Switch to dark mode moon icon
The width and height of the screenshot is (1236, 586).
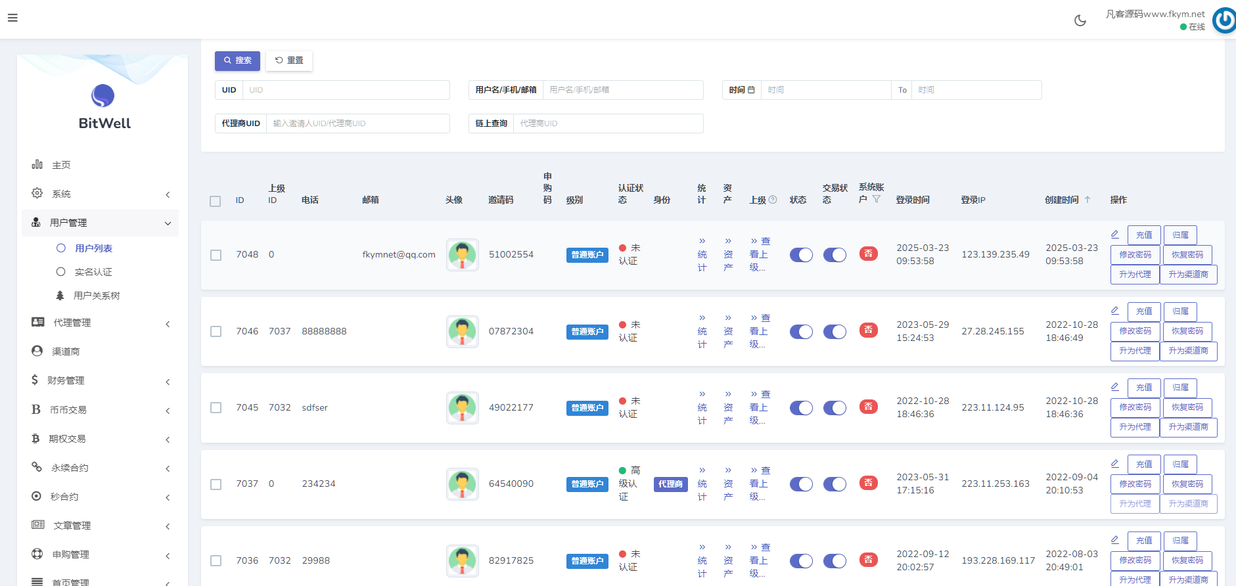(x=1080, y=20)
